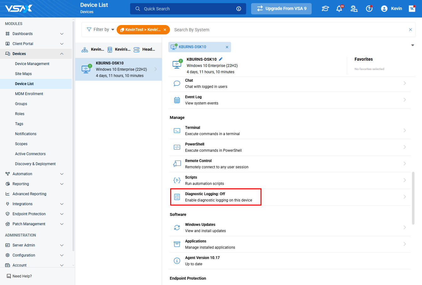Viewport: 422px width, 285px height.
Task: Click the site building icon in breadcrumb
Action: click(110, 49)
